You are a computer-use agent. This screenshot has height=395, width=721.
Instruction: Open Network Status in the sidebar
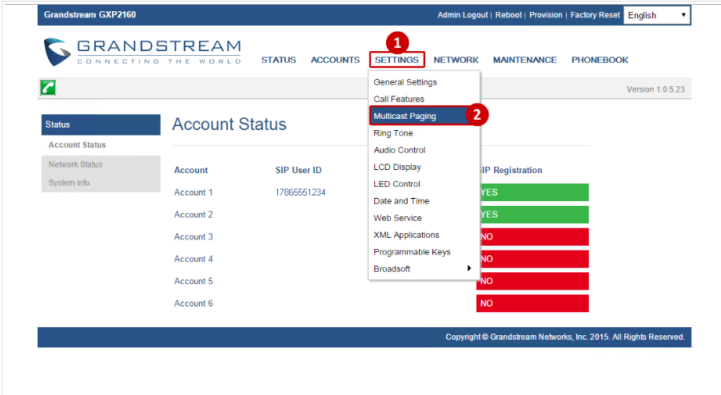[x=75, y=164]
